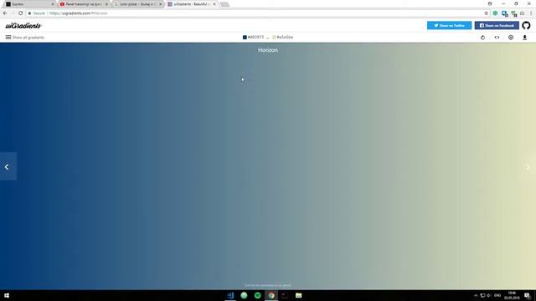Bookmark the page with the star
Viewport: 536px width, 301px height.
pos(486,13)
